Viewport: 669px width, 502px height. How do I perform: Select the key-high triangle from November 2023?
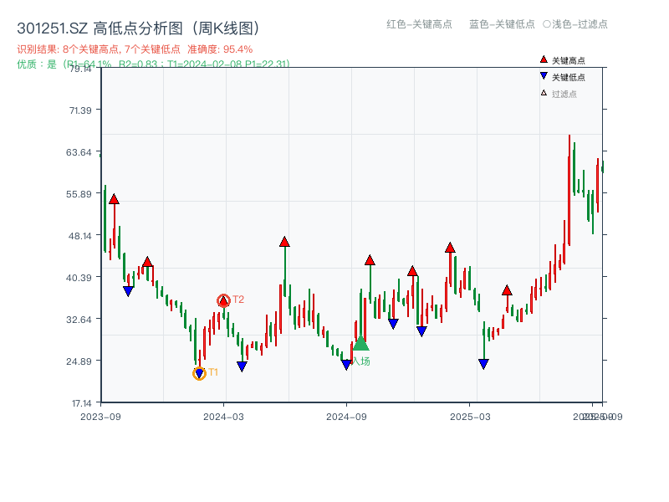[147, 262]
